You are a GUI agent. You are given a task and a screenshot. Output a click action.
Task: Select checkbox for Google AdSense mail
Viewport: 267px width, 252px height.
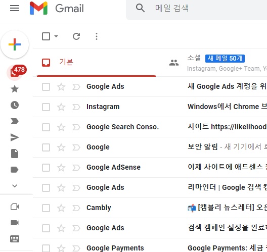(x=46, y=168)
